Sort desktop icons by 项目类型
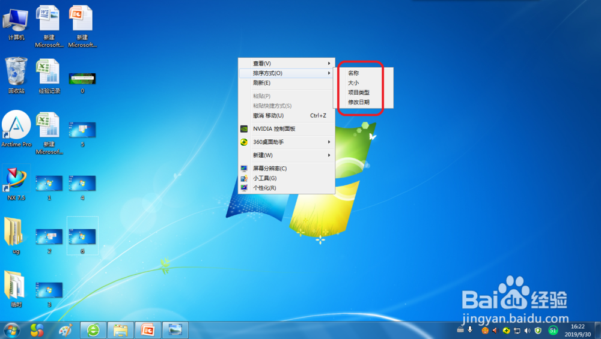 tap(364, 92)
